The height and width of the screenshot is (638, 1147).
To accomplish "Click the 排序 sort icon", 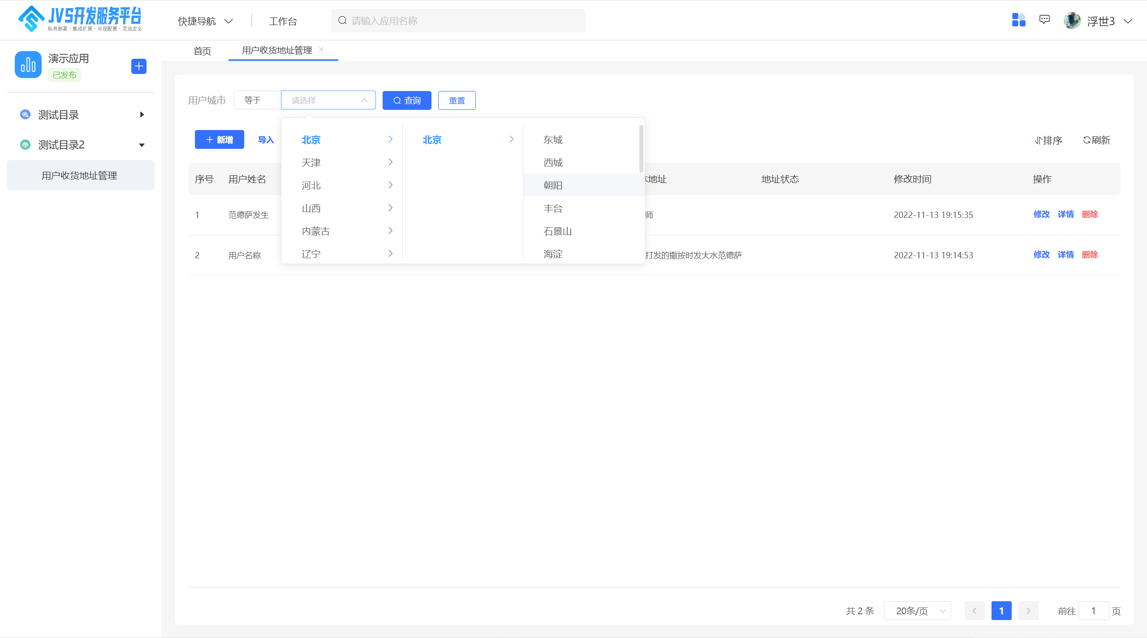I will tap(1038, 140).
